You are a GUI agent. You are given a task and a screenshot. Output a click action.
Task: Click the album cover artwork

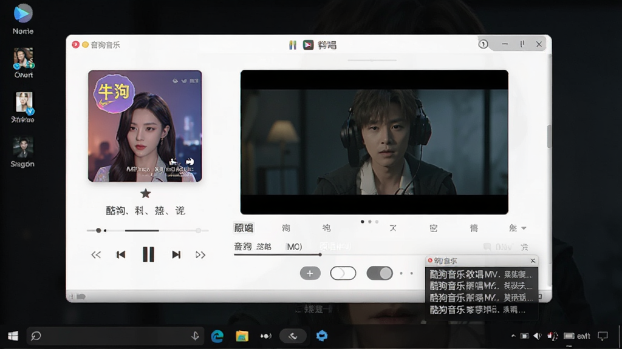[145, 126]
